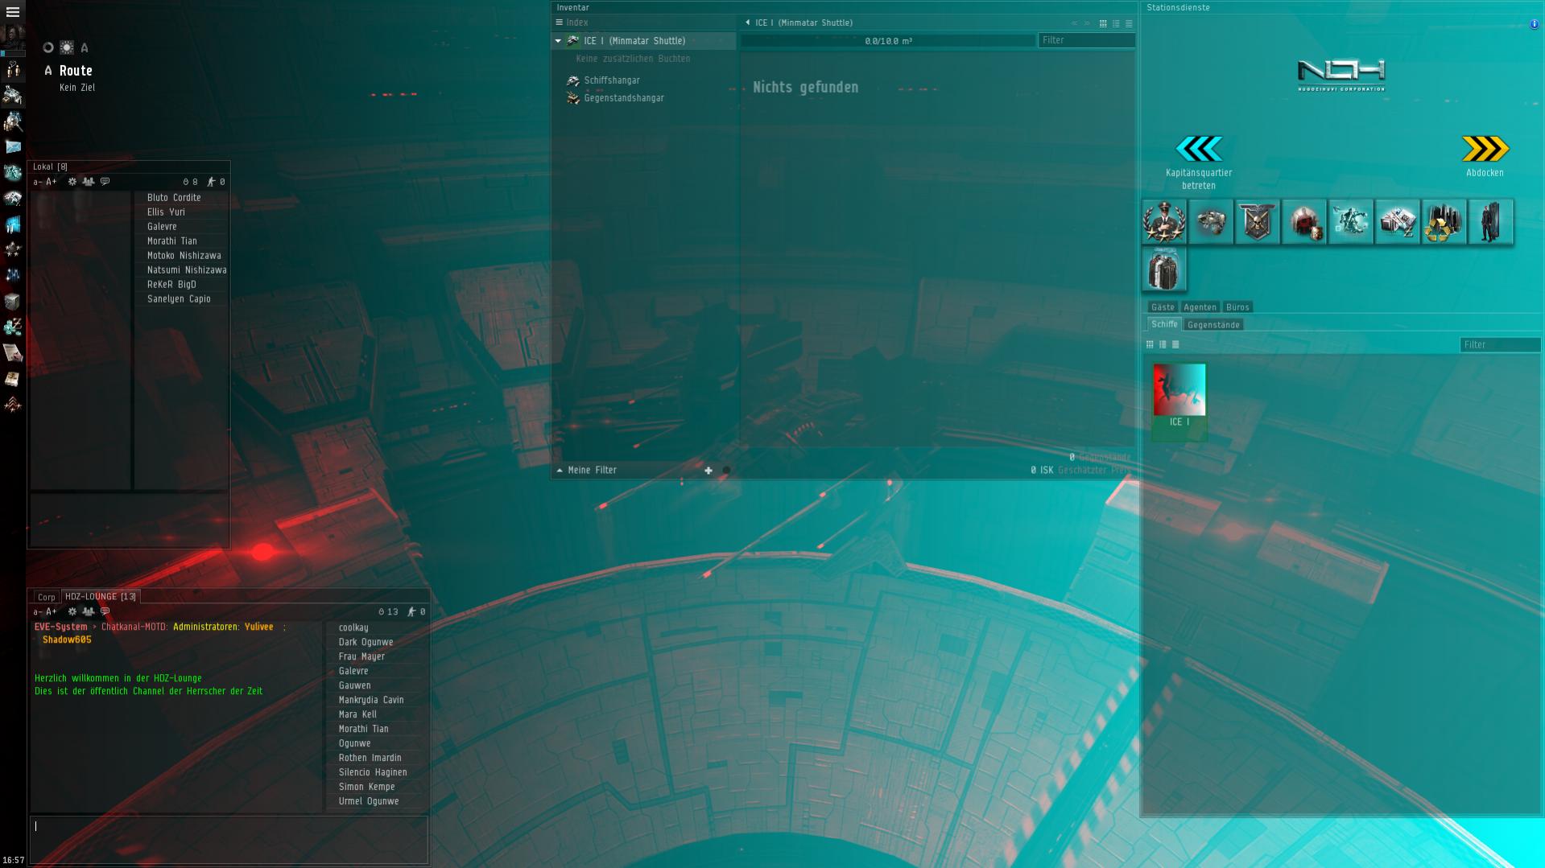
Task: Switch Inventar to icon grid view
Action: [1103, 23]
